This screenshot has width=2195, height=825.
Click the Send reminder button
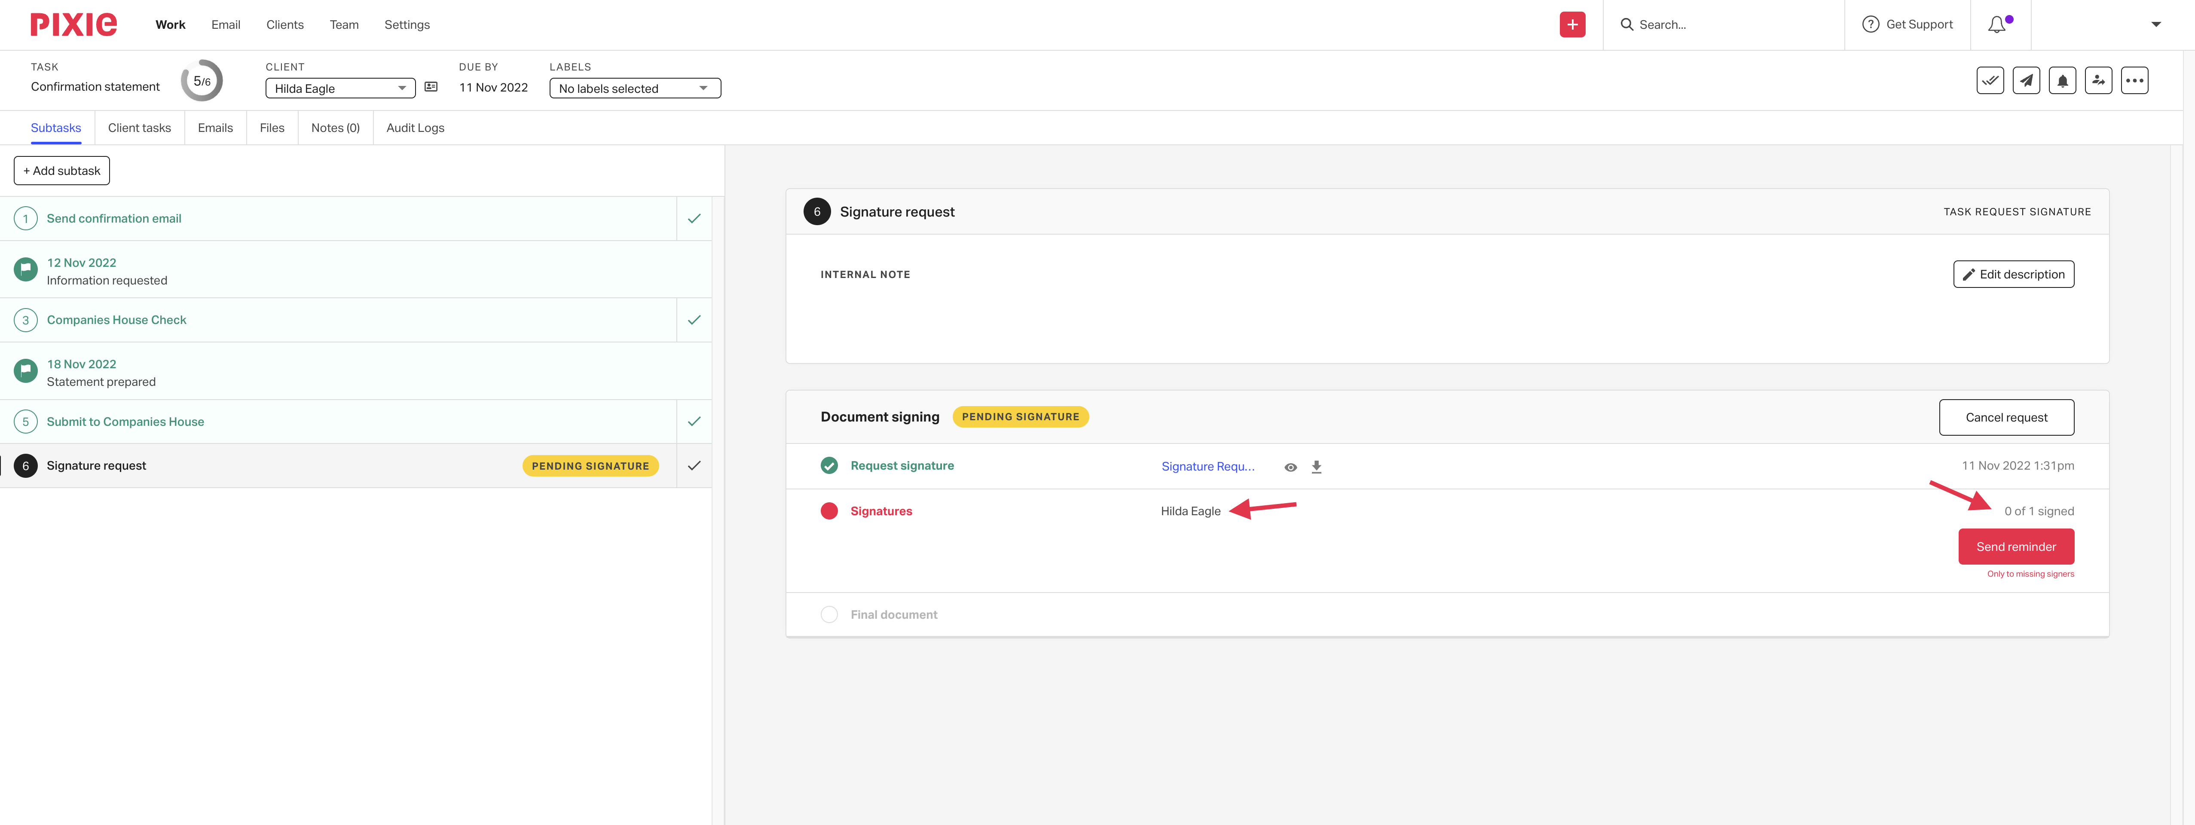click(x=2016, y=546)
